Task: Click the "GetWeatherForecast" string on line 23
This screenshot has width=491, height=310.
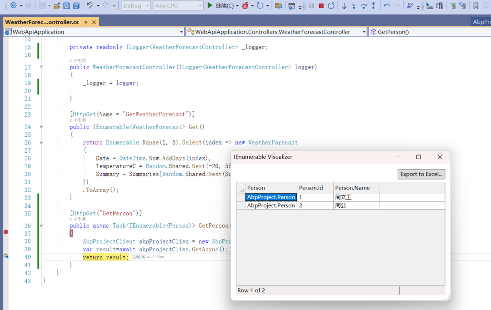Action: [156, 114]
